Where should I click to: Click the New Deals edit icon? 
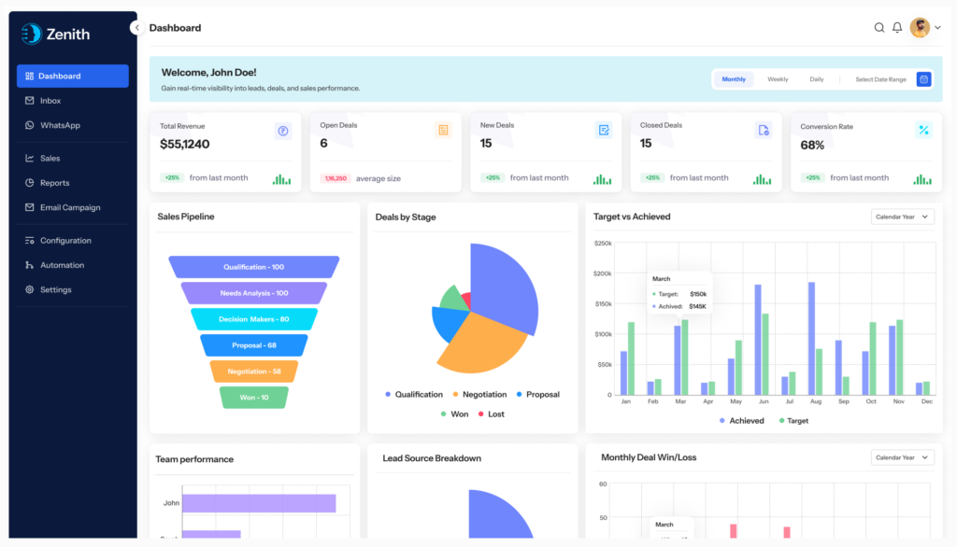(604, 130)
